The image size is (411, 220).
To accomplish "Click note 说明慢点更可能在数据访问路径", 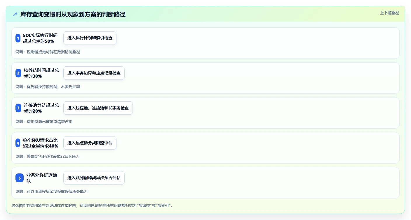I will (x=48, y=52).
